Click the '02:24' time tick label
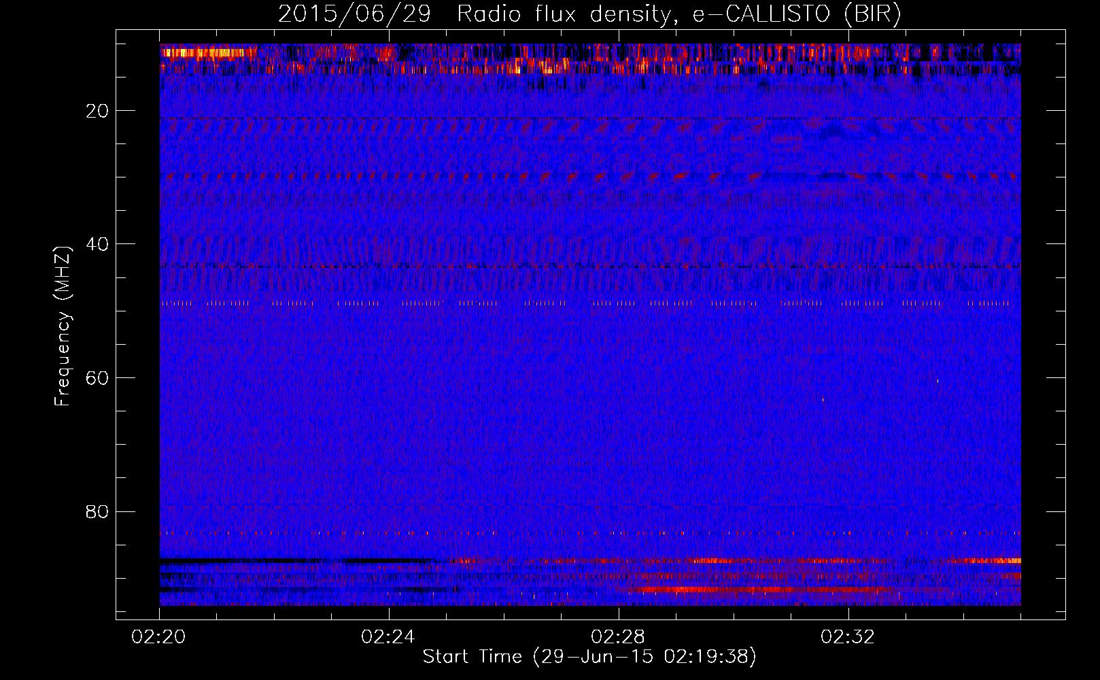This screenshot has width=1100, height=680. (388, 637)
